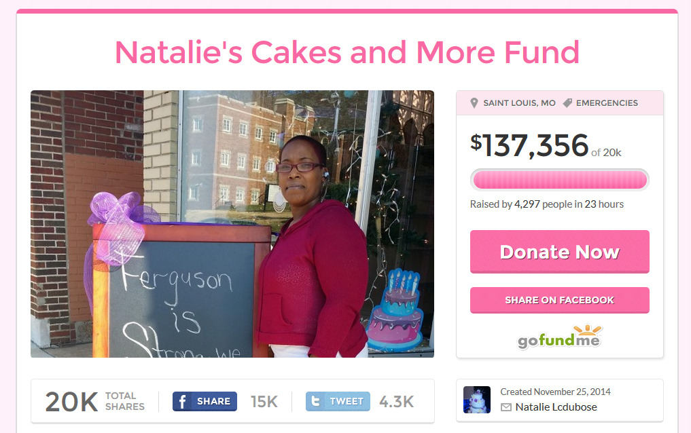This screenshot has width=691, height=433.
Task: Click the 4.3K tweet count
Action: pyautogui.click(x=397, y=401)
